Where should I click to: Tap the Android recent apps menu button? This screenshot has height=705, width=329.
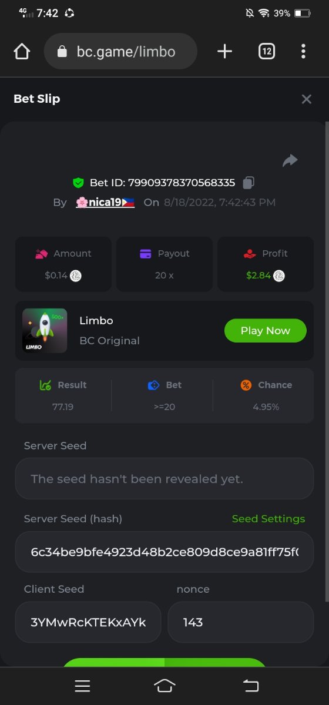tap(82, 686)
